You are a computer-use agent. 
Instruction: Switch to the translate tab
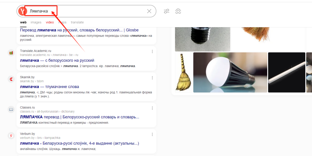tap(77, 22)
